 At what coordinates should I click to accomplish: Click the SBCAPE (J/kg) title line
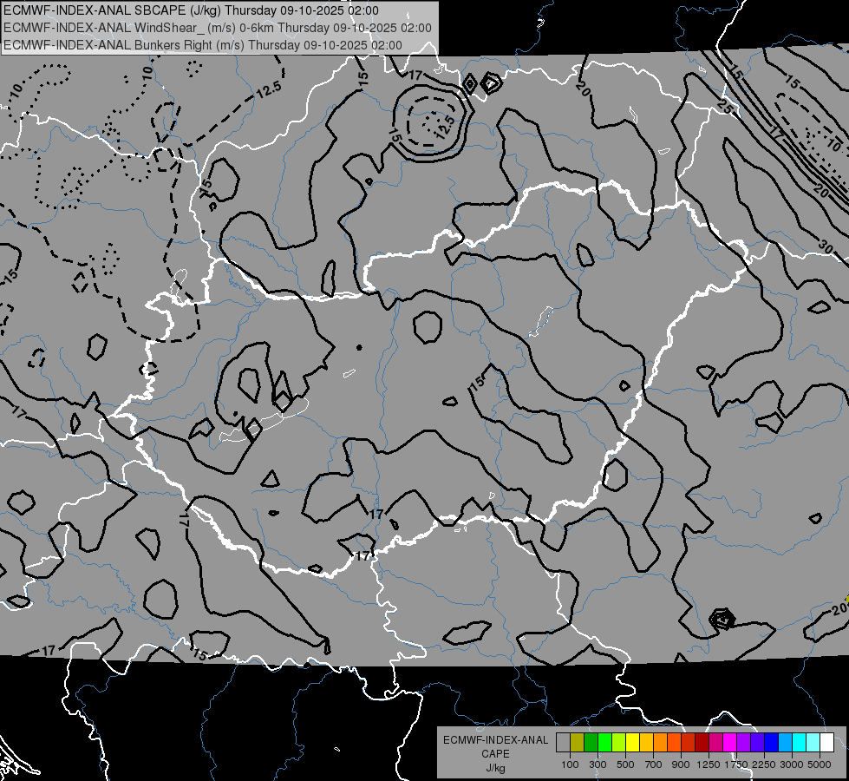[x=191, y=10]
